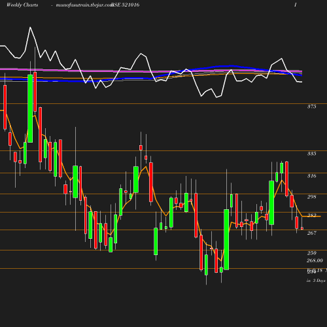
Task: Select the 250 price level label
Action: pos(311,253)
